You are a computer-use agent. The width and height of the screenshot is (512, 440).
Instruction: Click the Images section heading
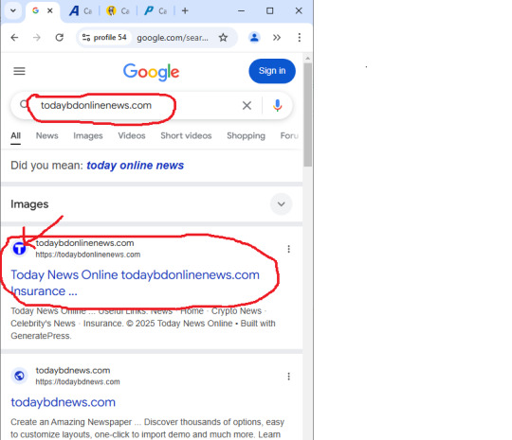(29, 204)
